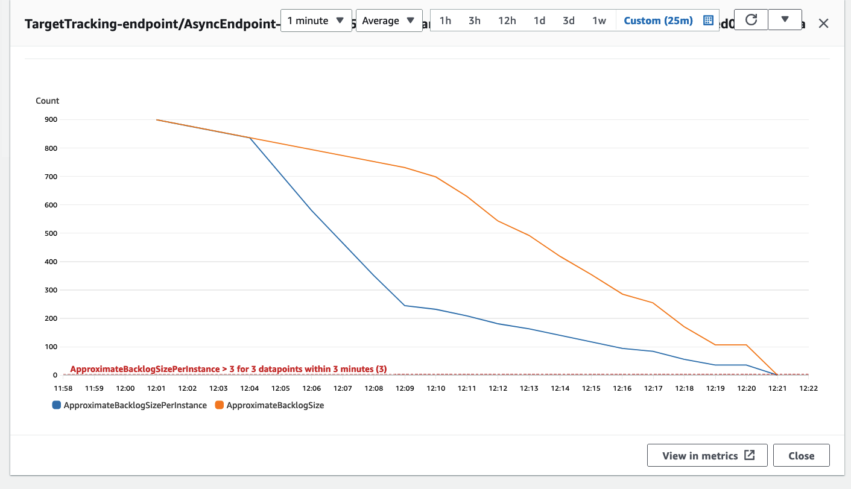Click the blue ApproximateBacklogSizePerInstance legend swatch
Viewport: 851px width, 489px height.
(x=57, y=405)
